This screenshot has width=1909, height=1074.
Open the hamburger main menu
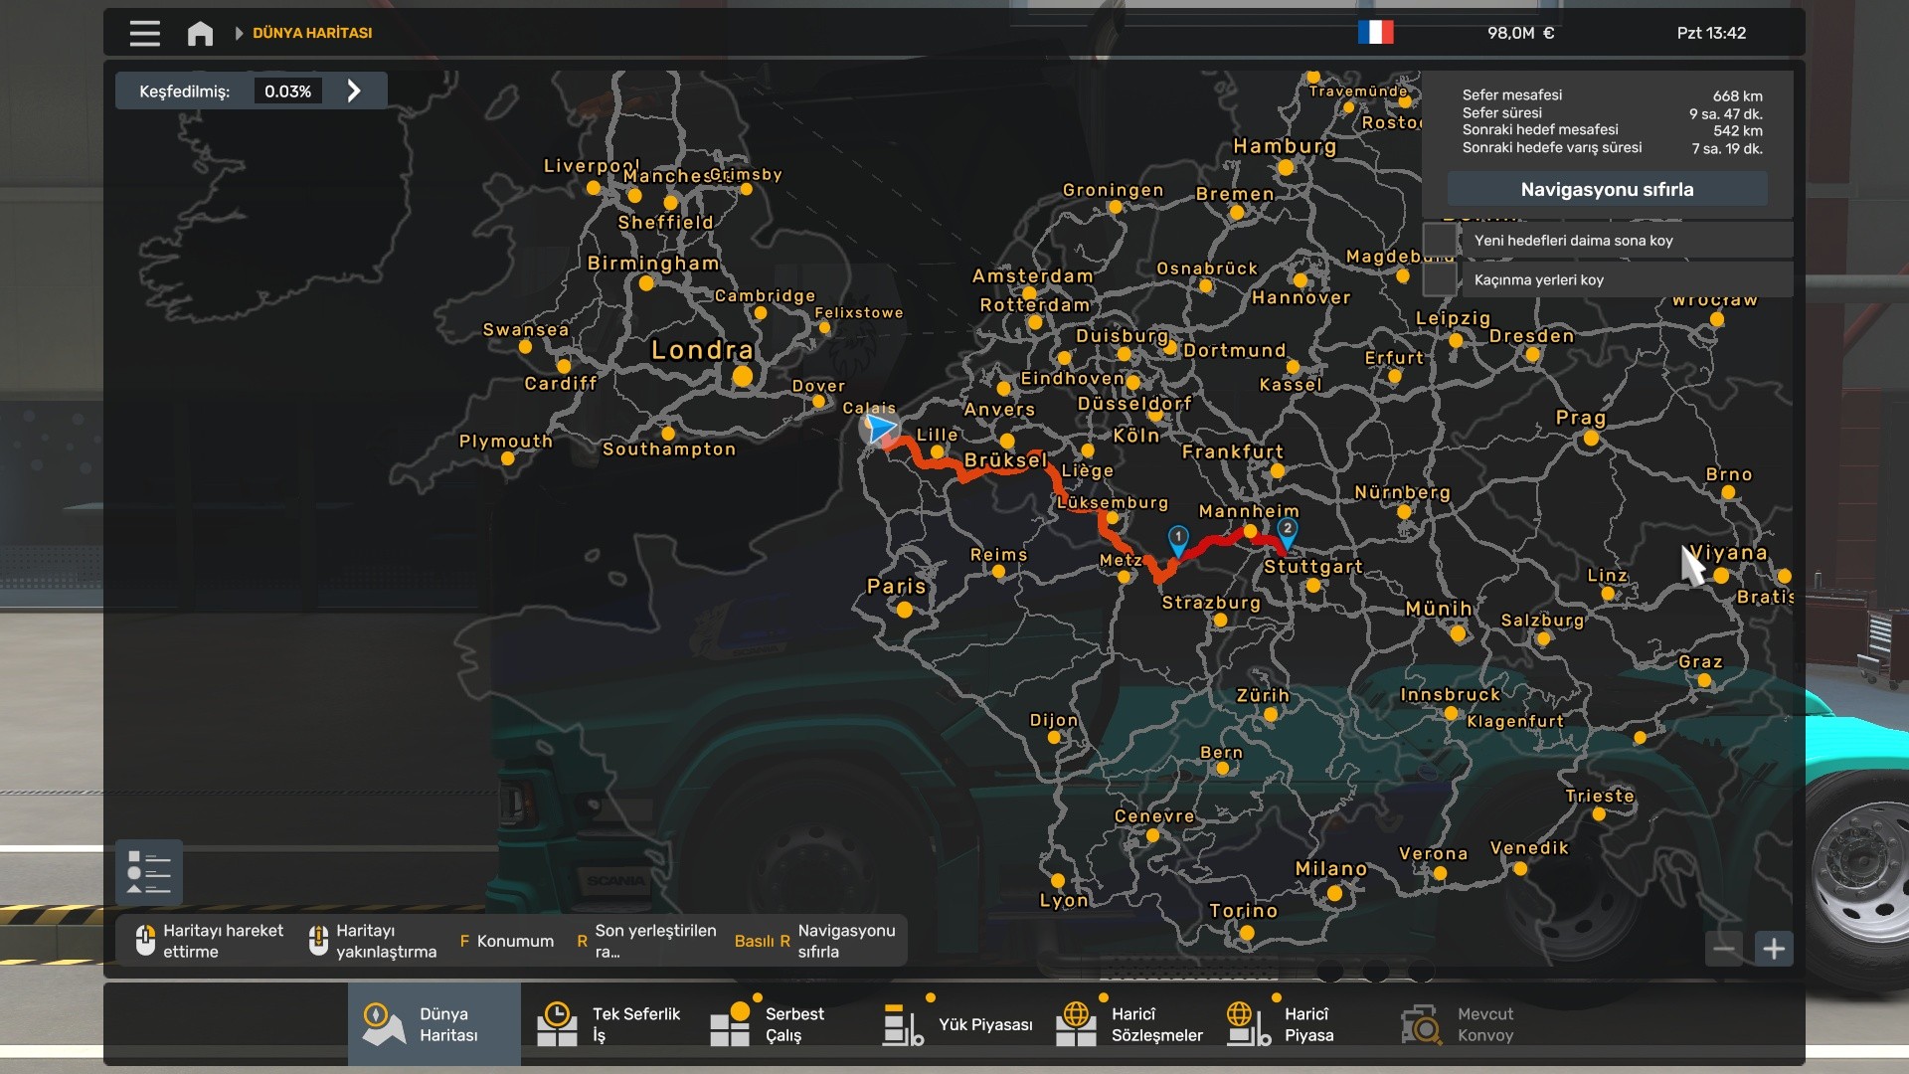(x=144, y=33)
